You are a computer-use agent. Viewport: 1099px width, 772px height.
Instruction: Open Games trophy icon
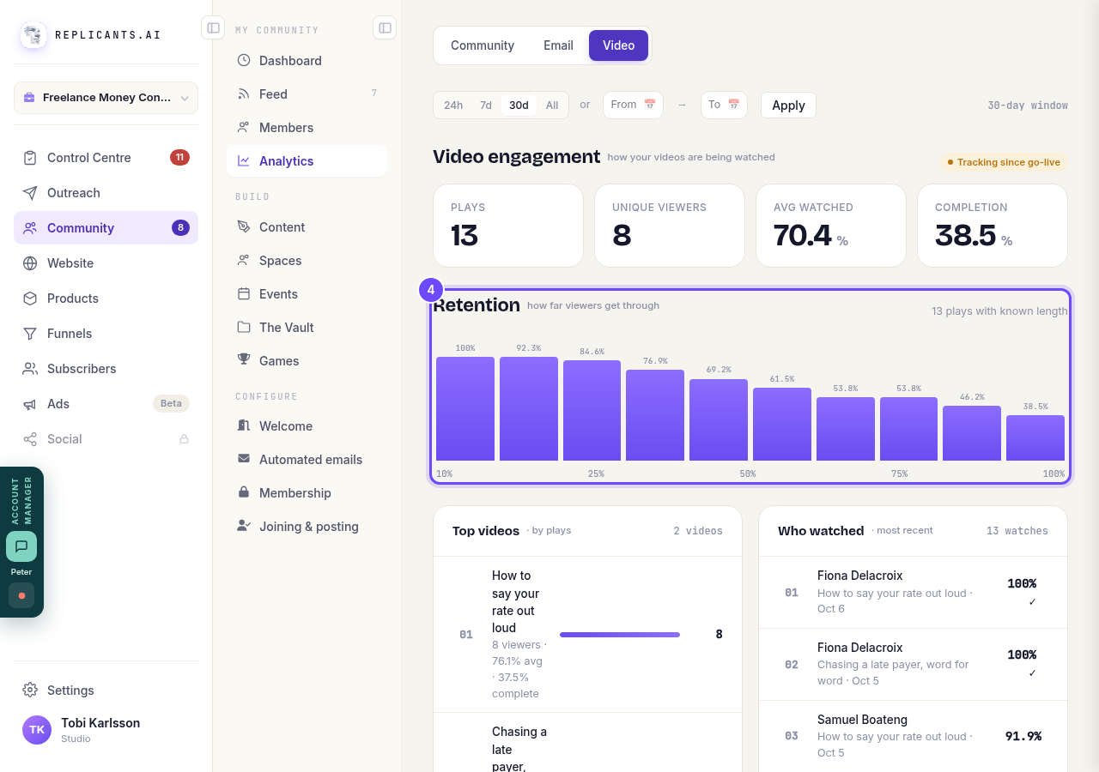point(244,360)
